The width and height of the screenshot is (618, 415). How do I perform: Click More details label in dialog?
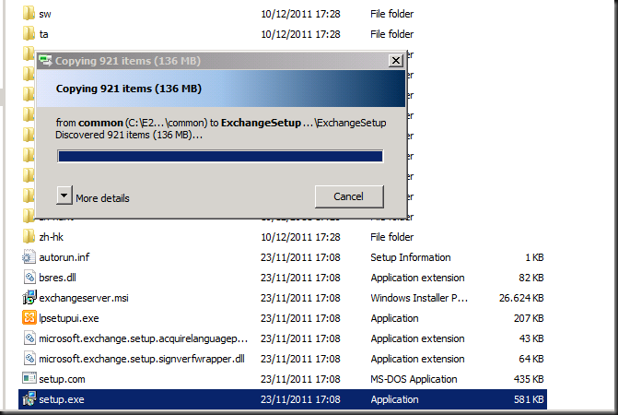pyautogui.click(x=102, y=198)
